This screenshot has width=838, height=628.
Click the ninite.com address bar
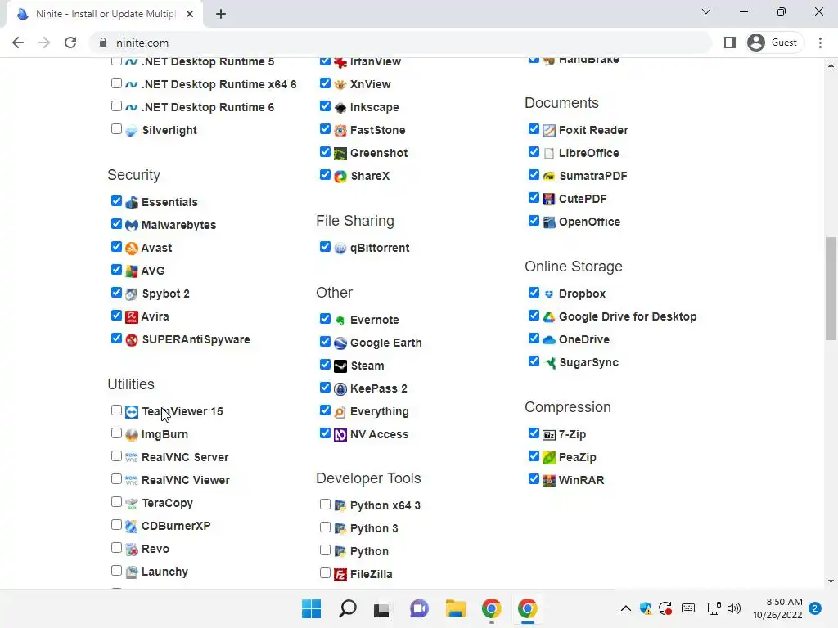[x=401, y=43]
